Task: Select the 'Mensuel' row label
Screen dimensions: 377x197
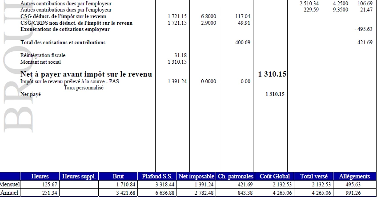Action: (10, 184)
